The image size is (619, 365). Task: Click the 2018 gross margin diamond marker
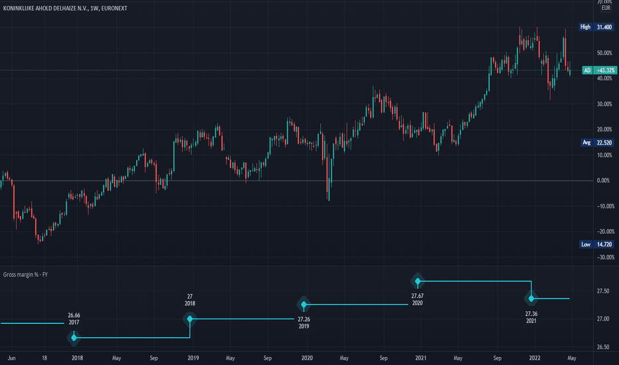(x=190, y=319)
